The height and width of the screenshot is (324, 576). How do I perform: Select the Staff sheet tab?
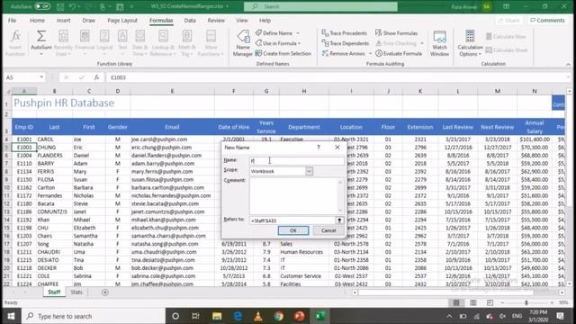(54, 292)
